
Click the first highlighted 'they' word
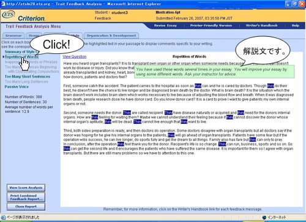click(x=198, y=86)
